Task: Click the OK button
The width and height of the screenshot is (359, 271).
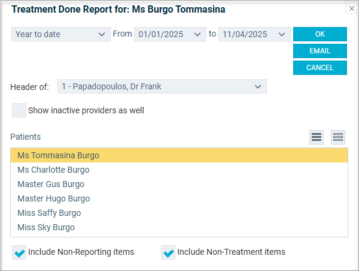Action: [320, 34]
